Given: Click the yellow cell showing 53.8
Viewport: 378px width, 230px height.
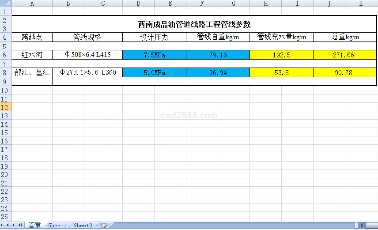Looking at the screenshot, I should 281,72.
